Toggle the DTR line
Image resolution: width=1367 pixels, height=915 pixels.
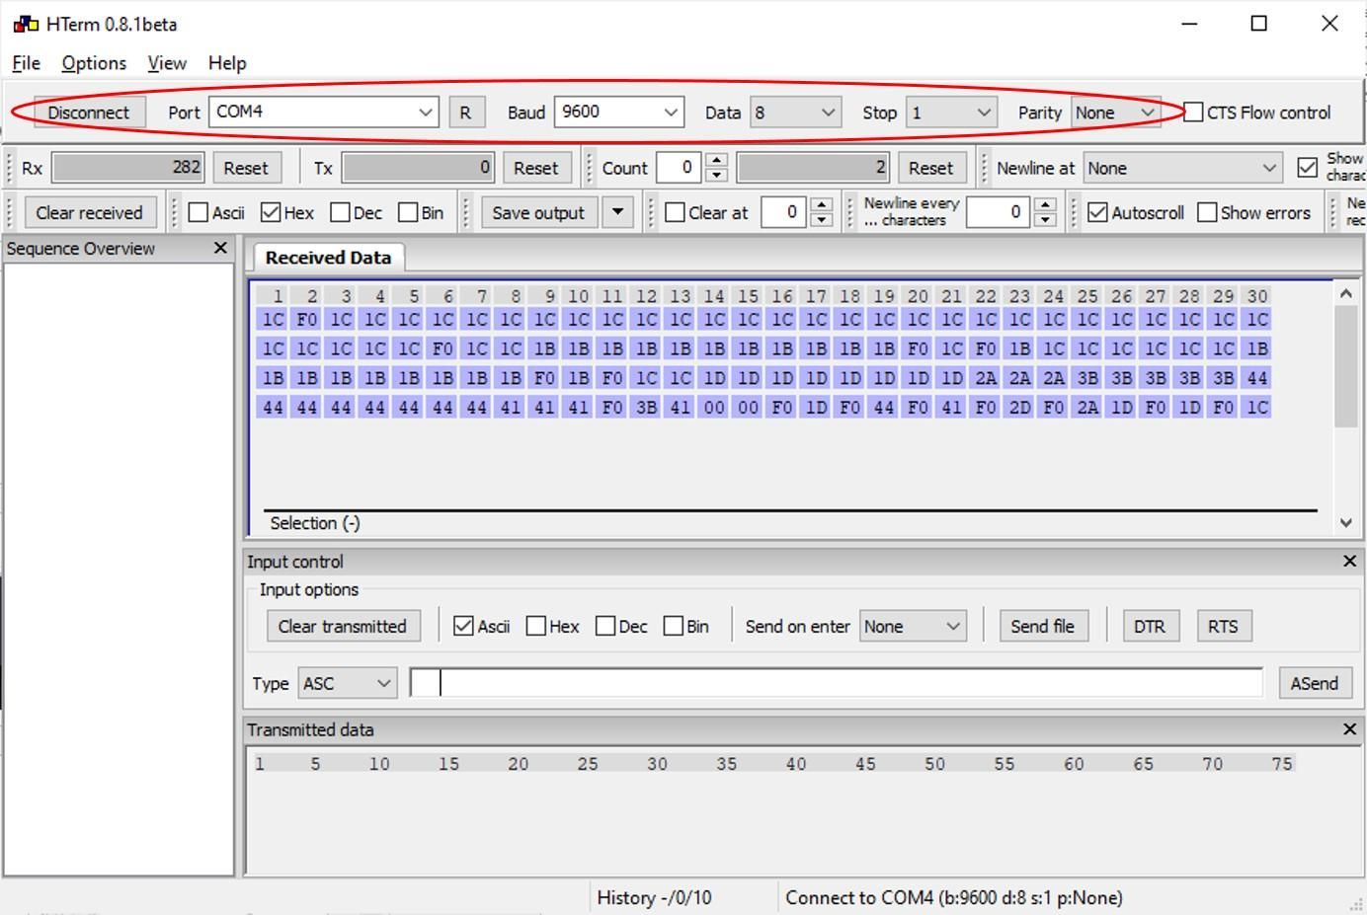point(1150,625)
